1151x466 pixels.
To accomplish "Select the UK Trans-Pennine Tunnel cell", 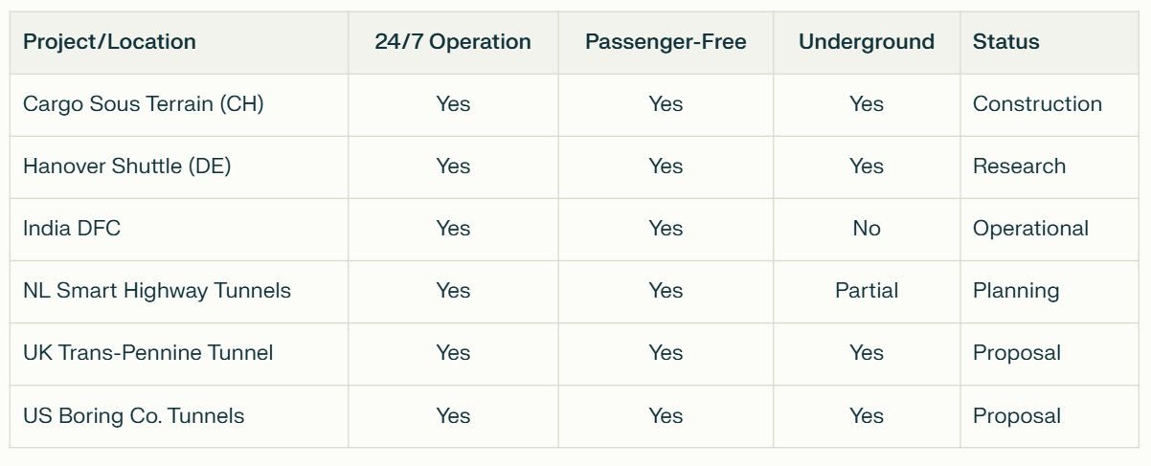I will click(148, 353).
